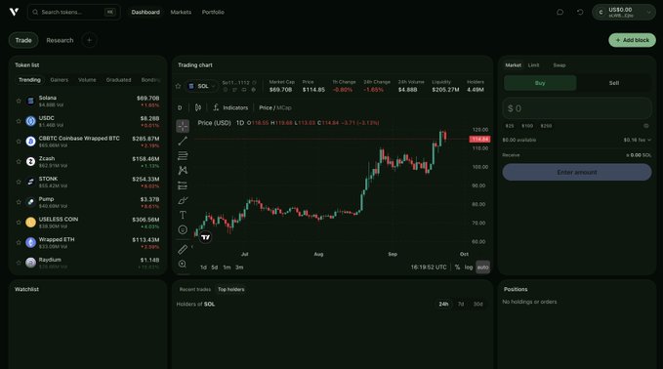Screen dimensions: 663x369
Task: Select the Volume token filter
Action: [x=87, y=80]
